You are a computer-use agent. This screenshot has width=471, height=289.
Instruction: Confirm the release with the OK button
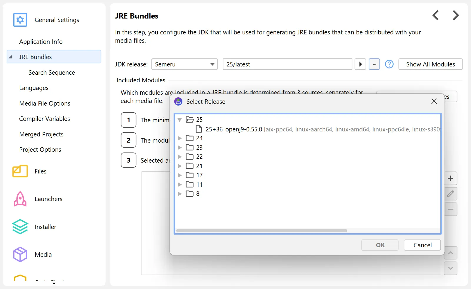(380, 245)
